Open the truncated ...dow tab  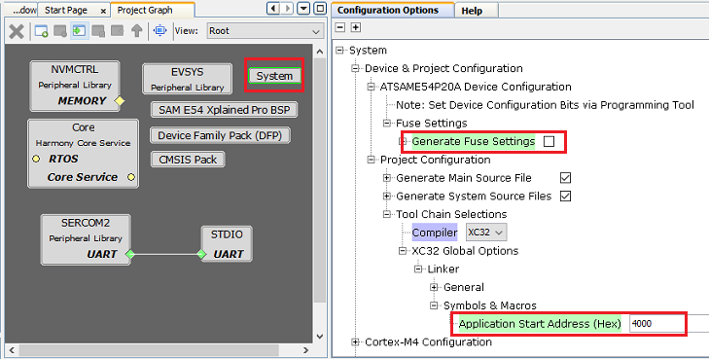tap(21, 10)
